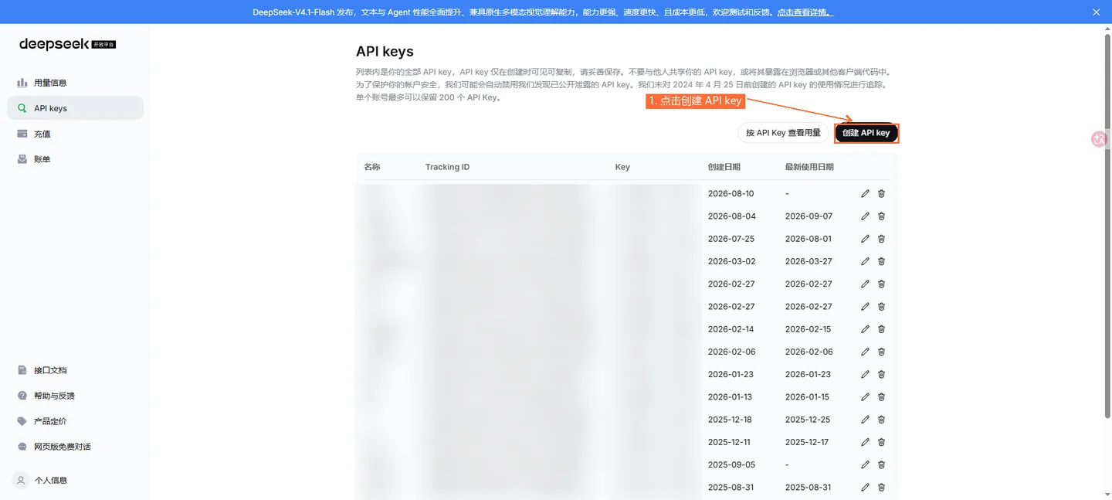The height and width of the screenshot is (500, 1112).
Task: Edit the key created on 2026-08-04
Action: coord(865,216)
